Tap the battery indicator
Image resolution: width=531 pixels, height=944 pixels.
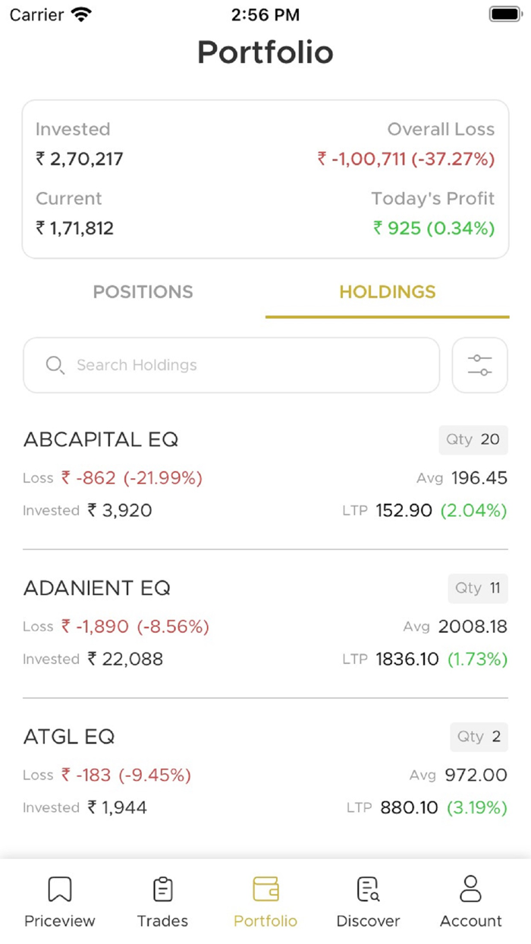504,14
